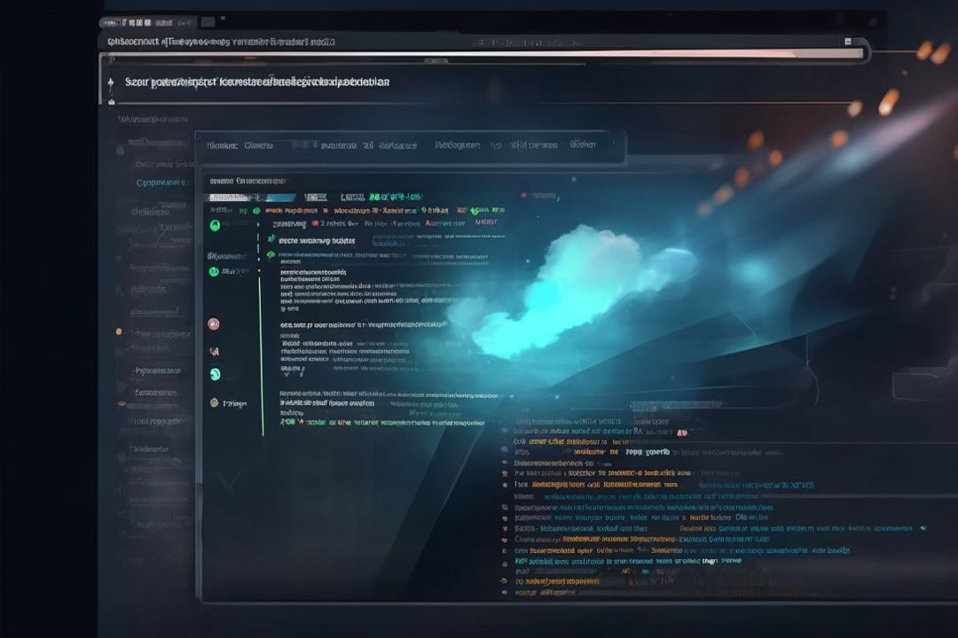Click the small square button at top-right of title bar
Viewport: 958px width, 638px height.
click(x=848, y=42)
